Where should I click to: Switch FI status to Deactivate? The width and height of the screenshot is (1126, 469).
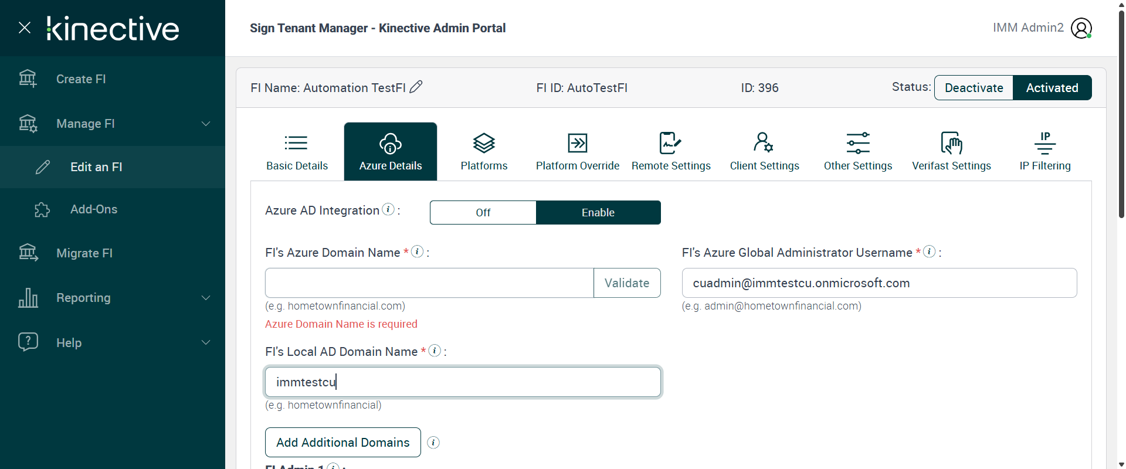click(974, 88)
